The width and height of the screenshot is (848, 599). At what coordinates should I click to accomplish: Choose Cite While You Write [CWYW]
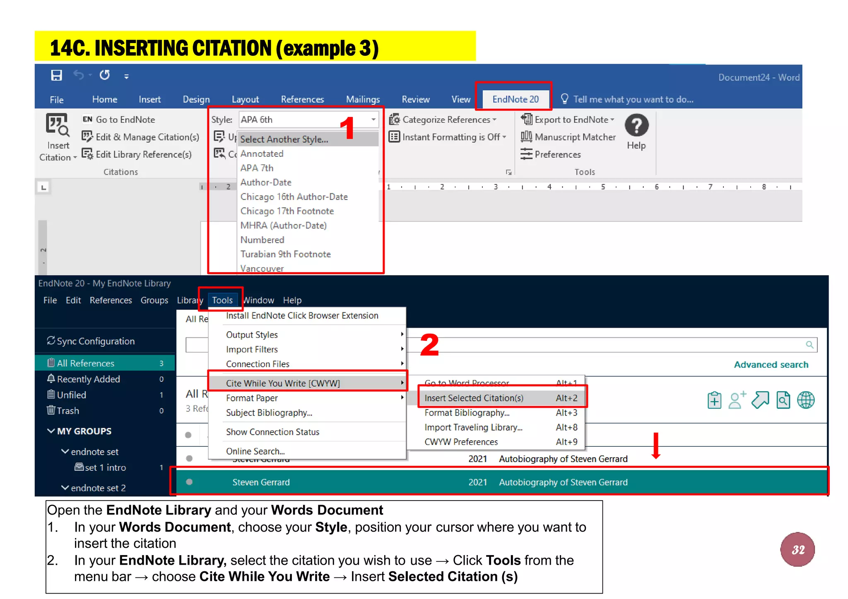[283, 383]
